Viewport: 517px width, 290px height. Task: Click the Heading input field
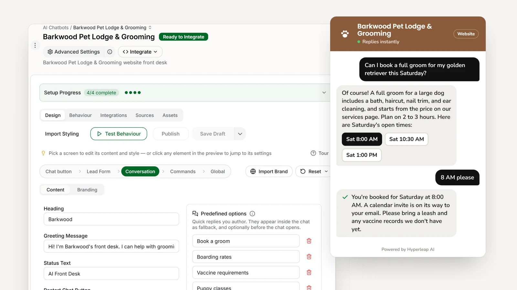click(111, 219)
